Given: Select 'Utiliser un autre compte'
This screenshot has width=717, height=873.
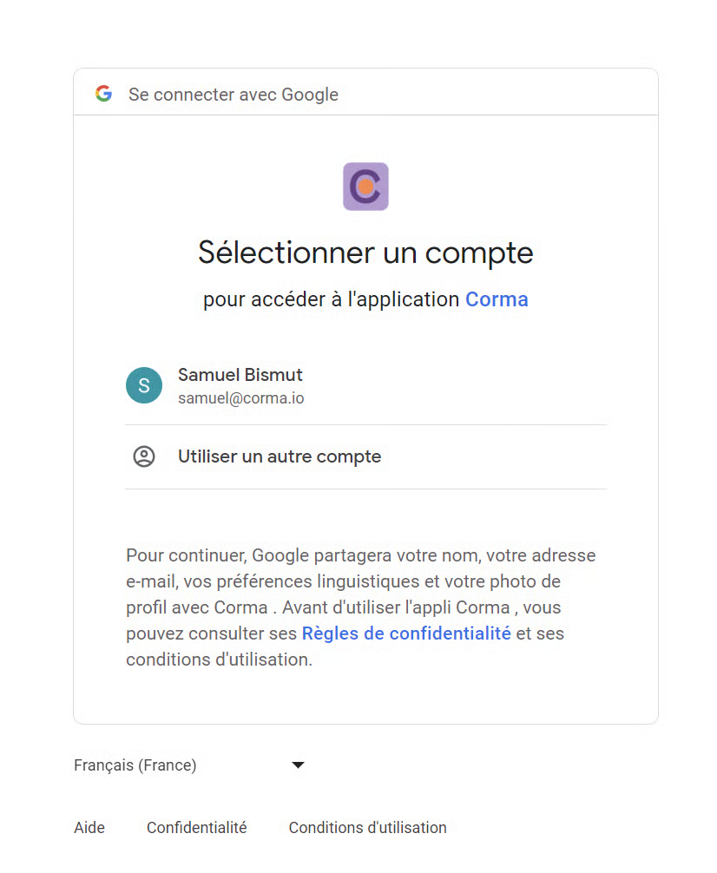Looking at the screenshot, I should [280, 456].
